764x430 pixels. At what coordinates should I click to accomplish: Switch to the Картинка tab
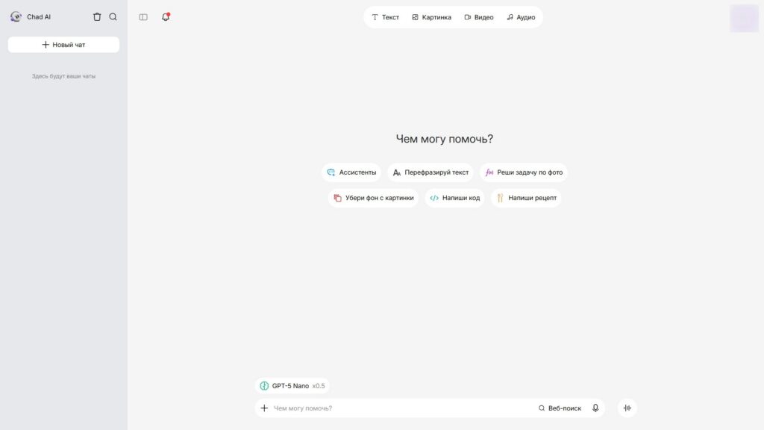click(x=431, y=17)
